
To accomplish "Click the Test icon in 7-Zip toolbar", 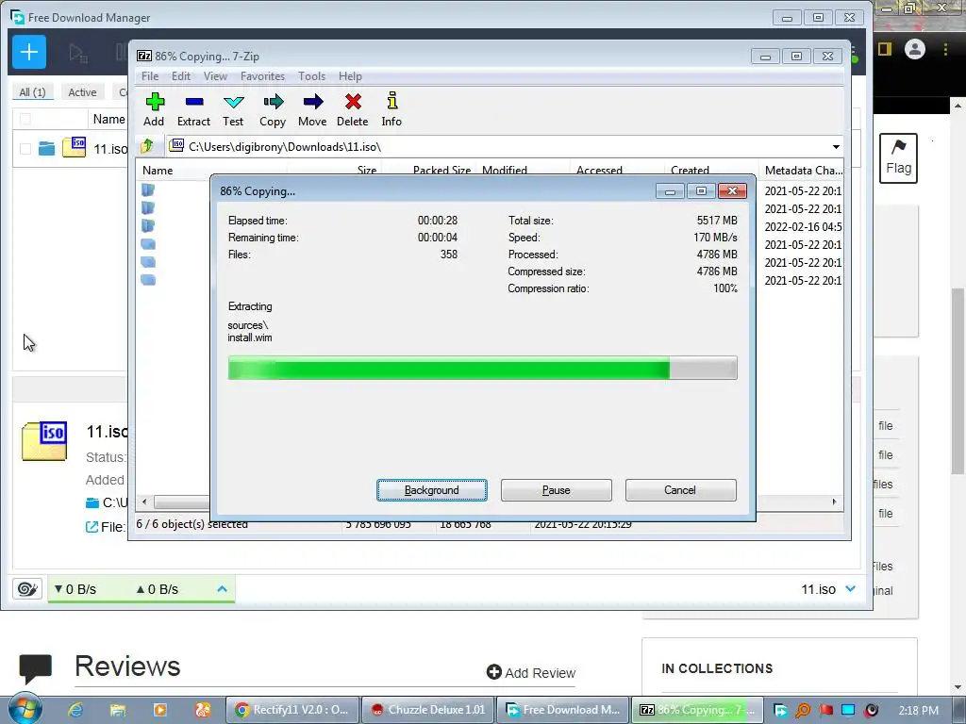I will (234, 102).
